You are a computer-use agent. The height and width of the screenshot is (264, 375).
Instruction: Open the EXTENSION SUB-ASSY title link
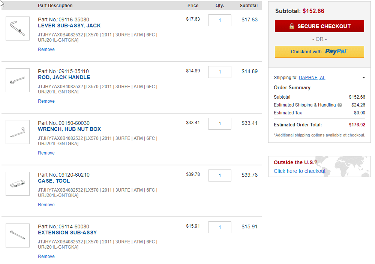point(67,232)
